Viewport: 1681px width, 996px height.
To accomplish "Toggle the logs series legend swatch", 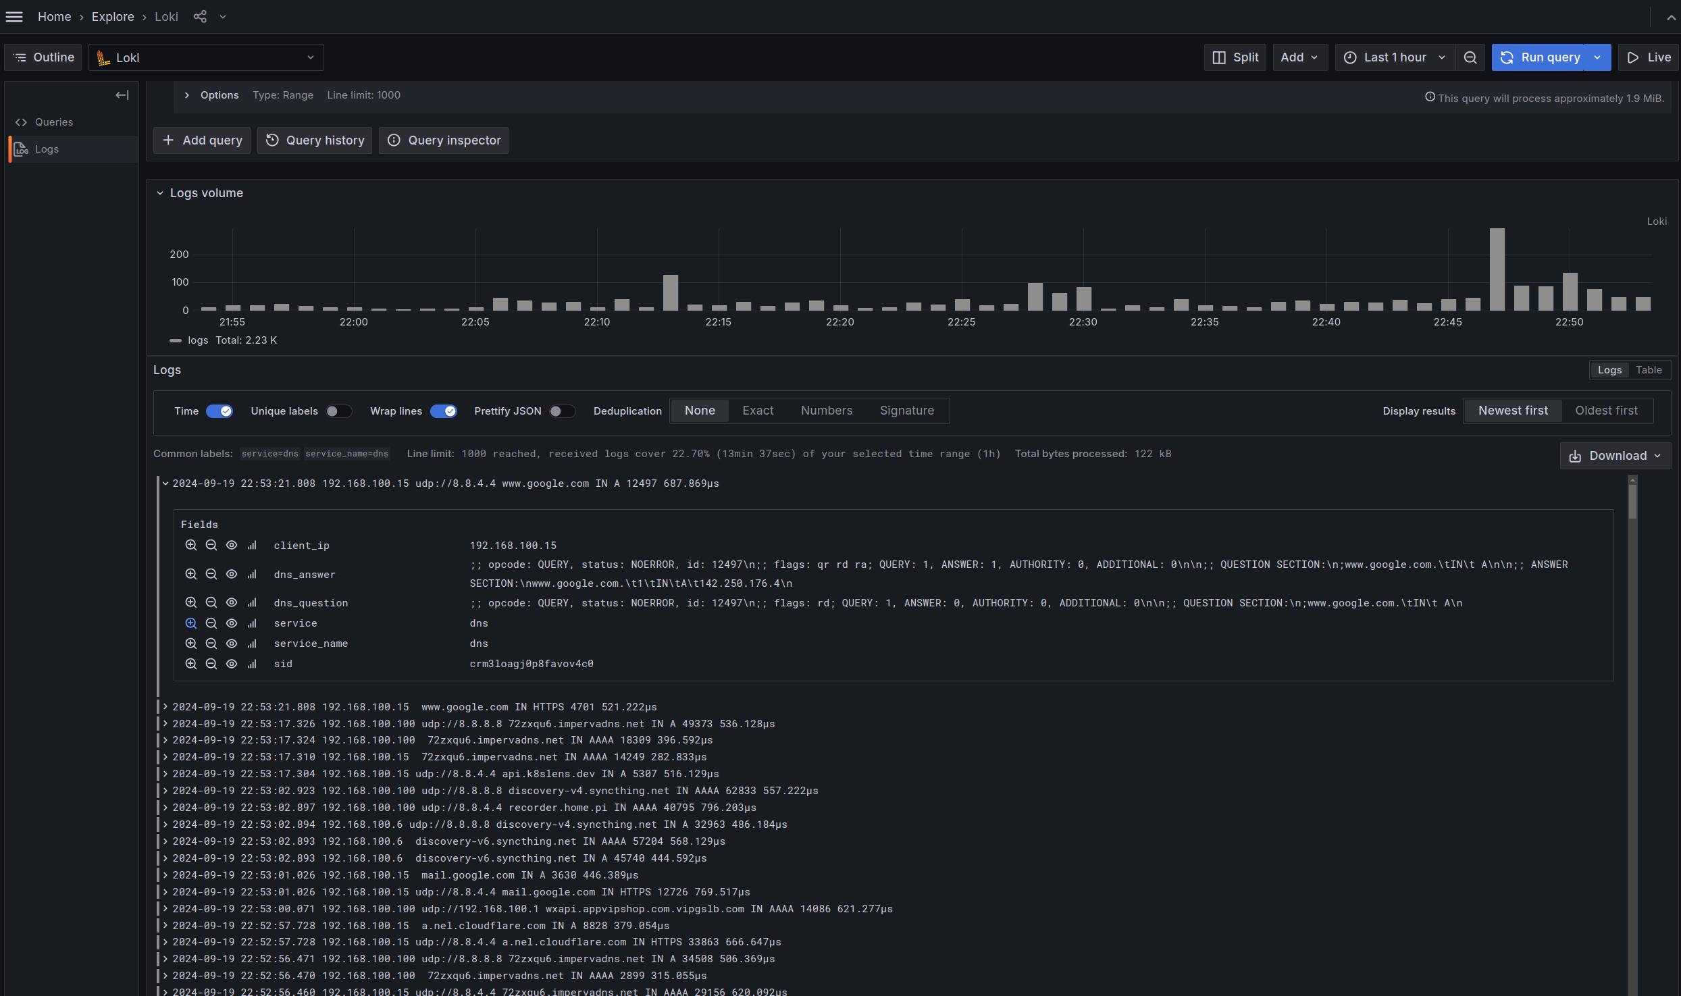I will coord(176,341).
